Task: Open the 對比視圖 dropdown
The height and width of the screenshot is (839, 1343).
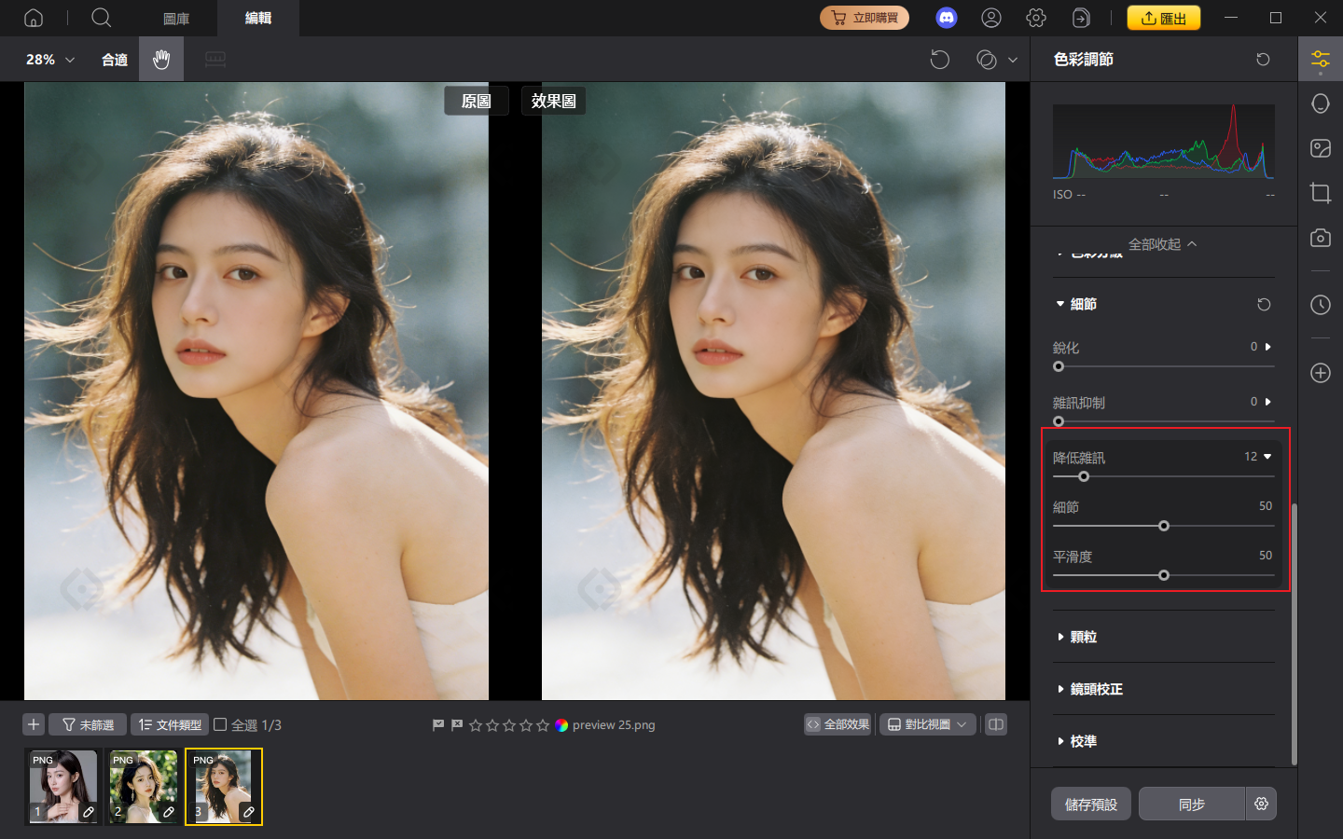Action: click(x=927, y=724)
